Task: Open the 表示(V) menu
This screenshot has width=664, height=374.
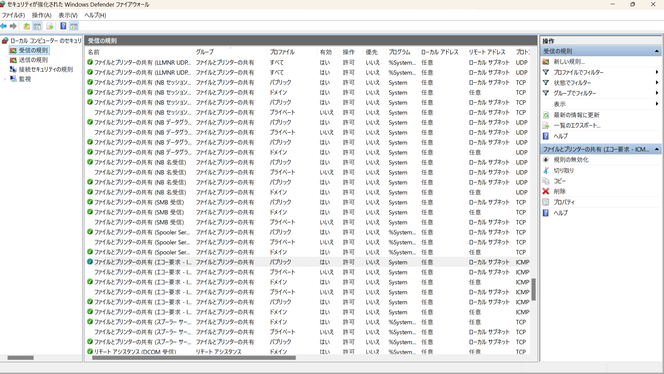Action: pyautogui.click(x=68, y=15)
